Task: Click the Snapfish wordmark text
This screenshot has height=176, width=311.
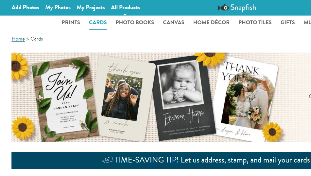Action: (x=243, y=8)
